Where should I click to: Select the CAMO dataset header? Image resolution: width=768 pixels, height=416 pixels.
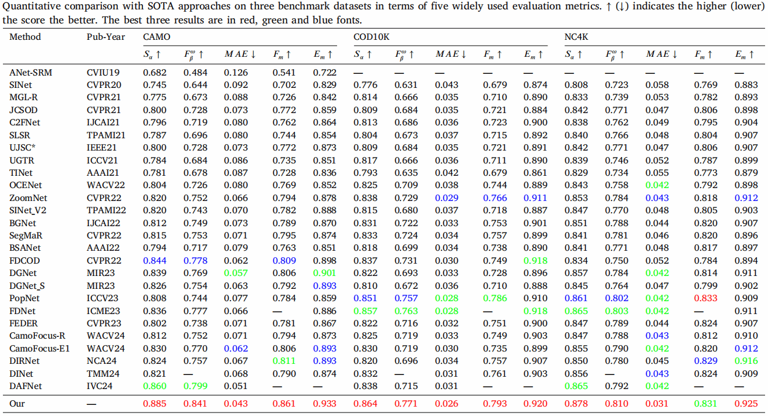pos(157,37)
